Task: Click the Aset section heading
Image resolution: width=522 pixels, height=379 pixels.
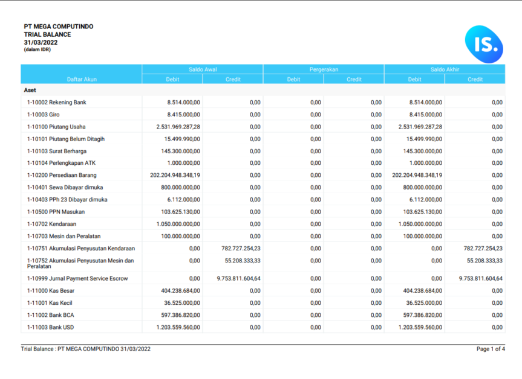Action: 30,89
